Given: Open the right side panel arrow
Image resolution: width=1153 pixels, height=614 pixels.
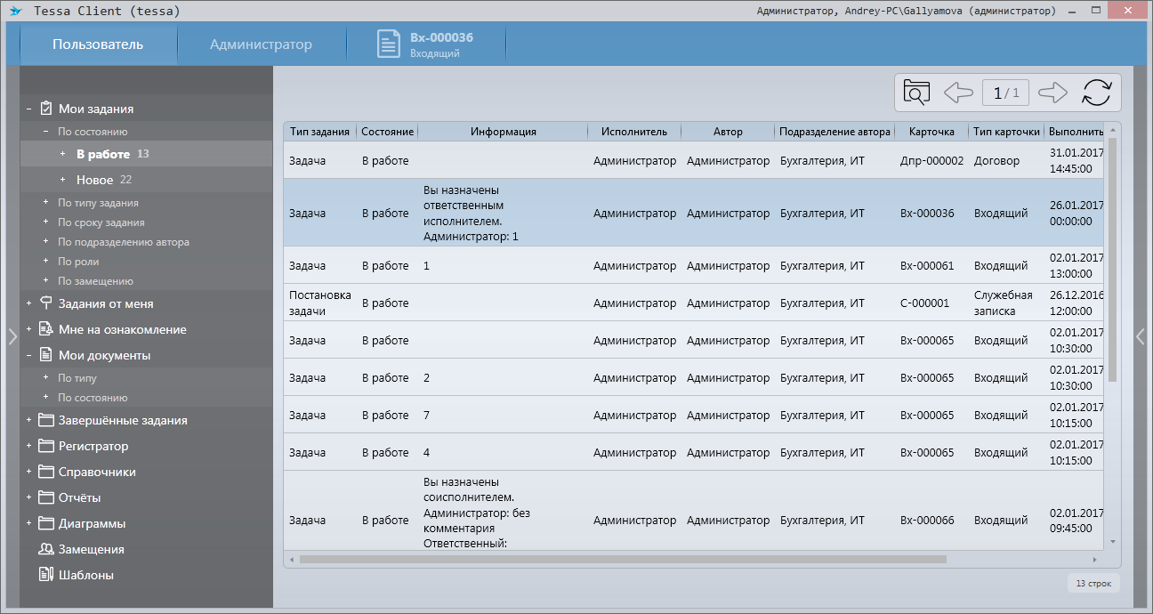Looking at the screenshot, I should coord(1141,336).
